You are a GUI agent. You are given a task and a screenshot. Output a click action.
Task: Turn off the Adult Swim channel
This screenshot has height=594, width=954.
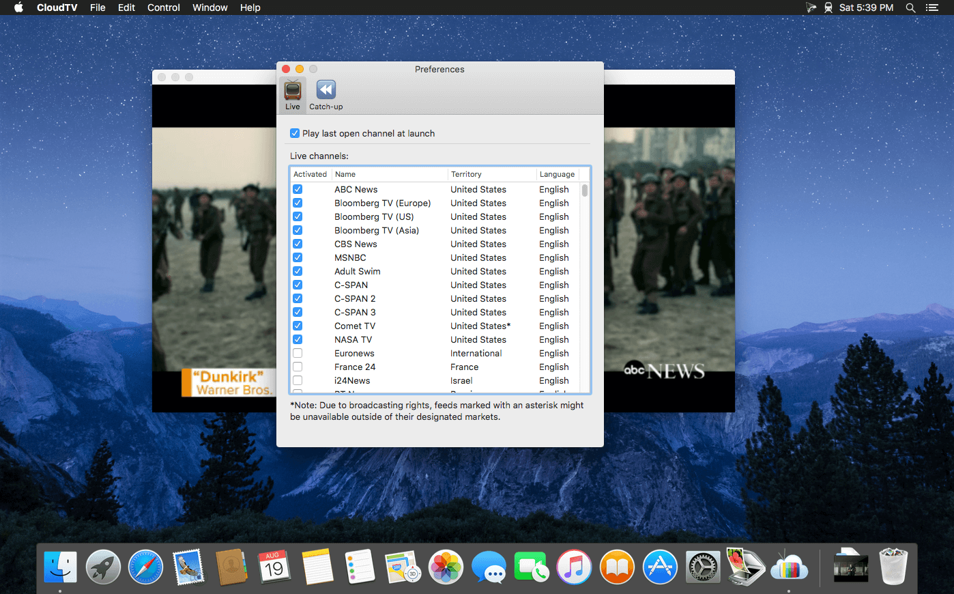[298, 271]
